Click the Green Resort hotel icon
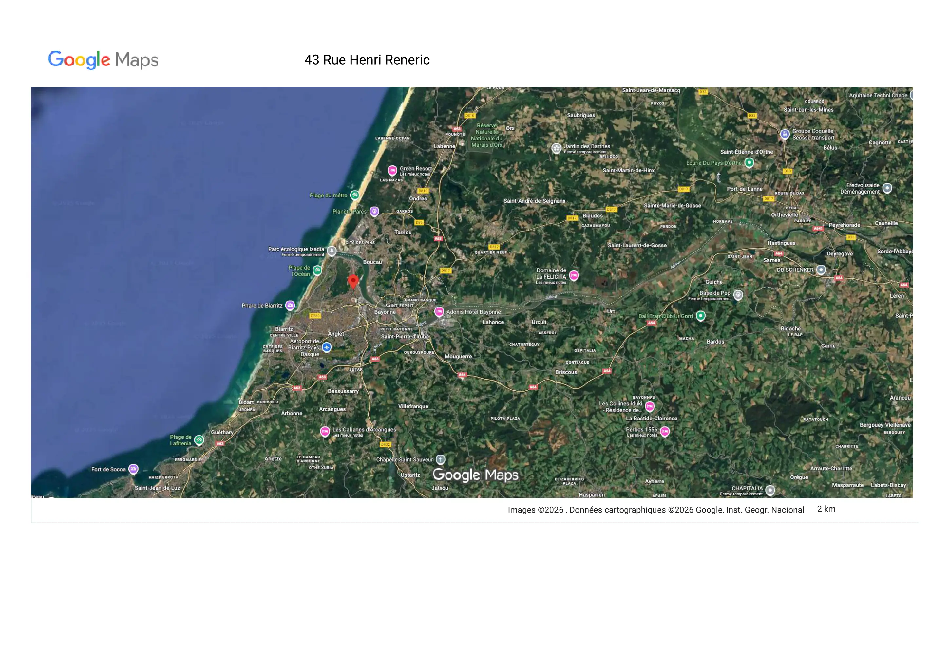Image resolution: width=950 pixels, height=671 pixels. tap(392, 170)
